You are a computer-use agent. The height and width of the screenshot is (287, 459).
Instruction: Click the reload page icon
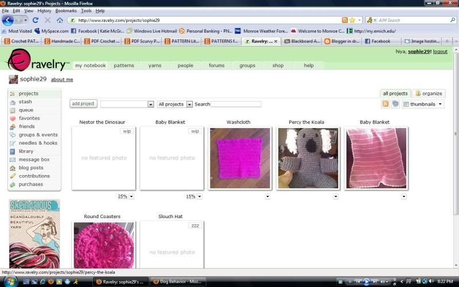(x=36, y=20)
